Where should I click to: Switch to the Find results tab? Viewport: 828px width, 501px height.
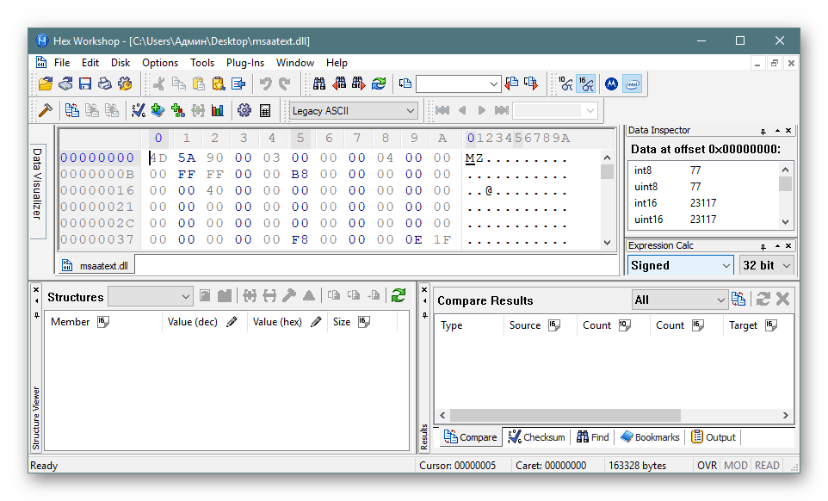[592, 437]
